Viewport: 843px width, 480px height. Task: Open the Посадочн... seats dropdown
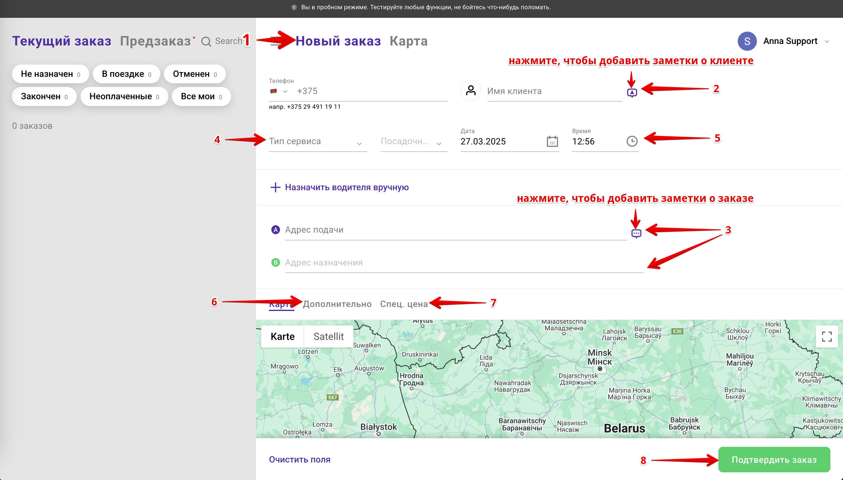(x=413, y=142)
